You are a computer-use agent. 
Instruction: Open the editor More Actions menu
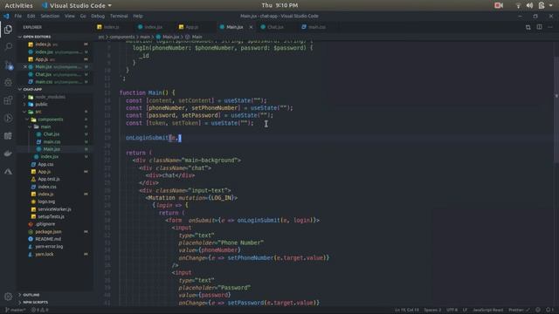(x=550, y=27)
